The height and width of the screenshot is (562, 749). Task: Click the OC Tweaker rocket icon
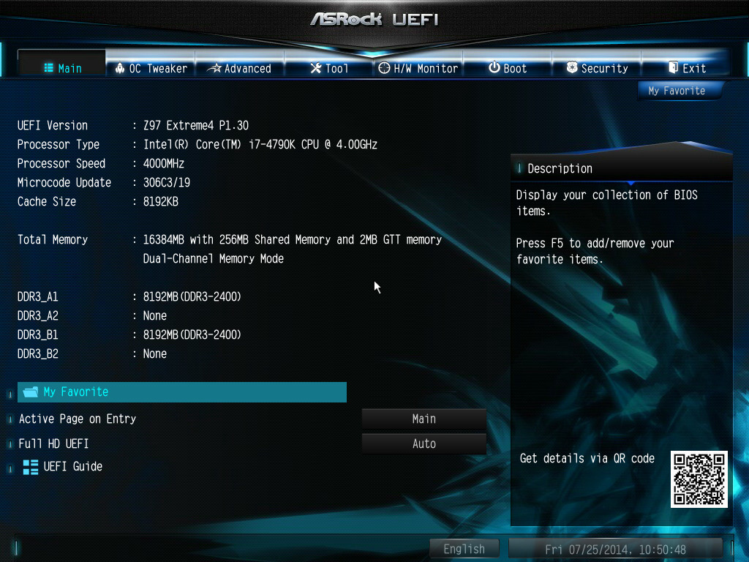[120, 68]
